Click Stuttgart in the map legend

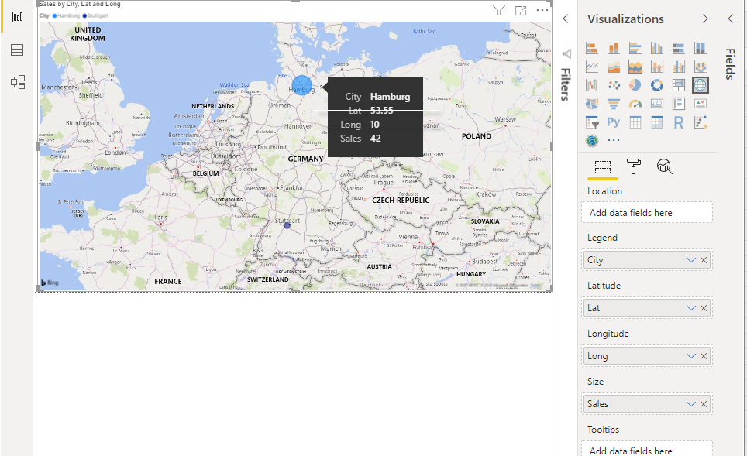[95, 15]
